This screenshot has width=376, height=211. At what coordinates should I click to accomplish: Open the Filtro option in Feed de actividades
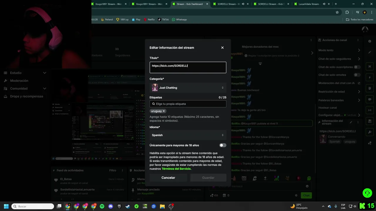[113, 170]
